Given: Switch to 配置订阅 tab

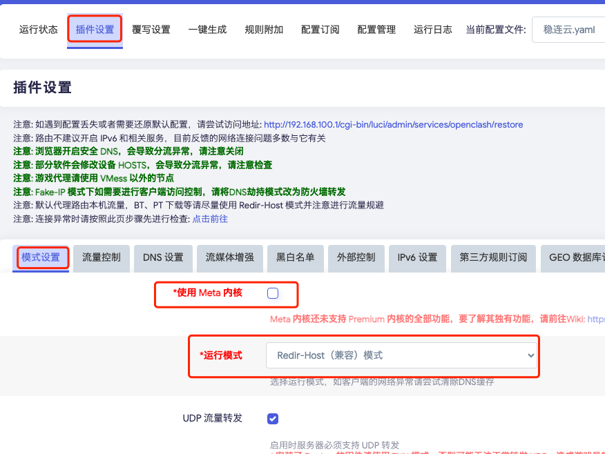Looking at the screenshot, I should point(320,30).
